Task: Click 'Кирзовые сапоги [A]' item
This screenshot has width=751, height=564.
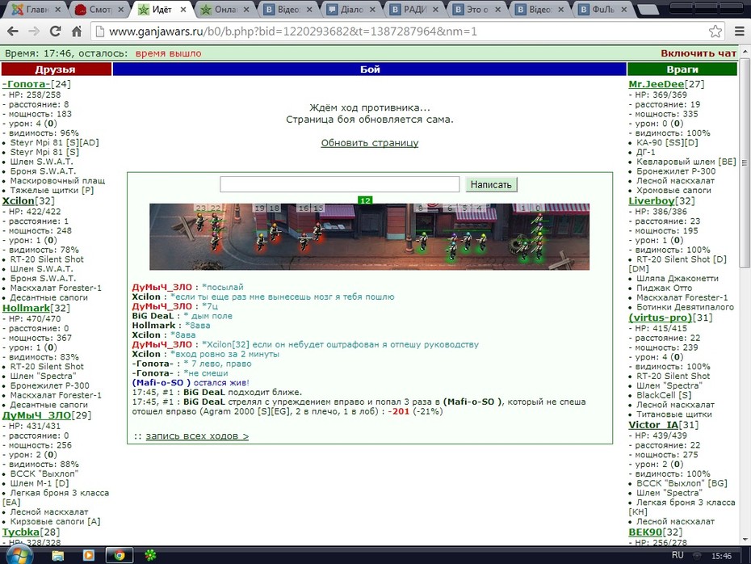Action: [55, 522]
